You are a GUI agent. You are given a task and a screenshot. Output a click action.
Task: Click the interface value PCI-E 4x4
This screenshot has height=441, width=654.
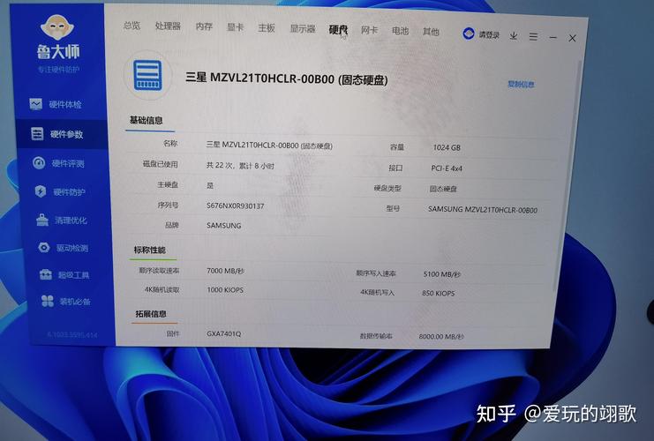[447, 168]
